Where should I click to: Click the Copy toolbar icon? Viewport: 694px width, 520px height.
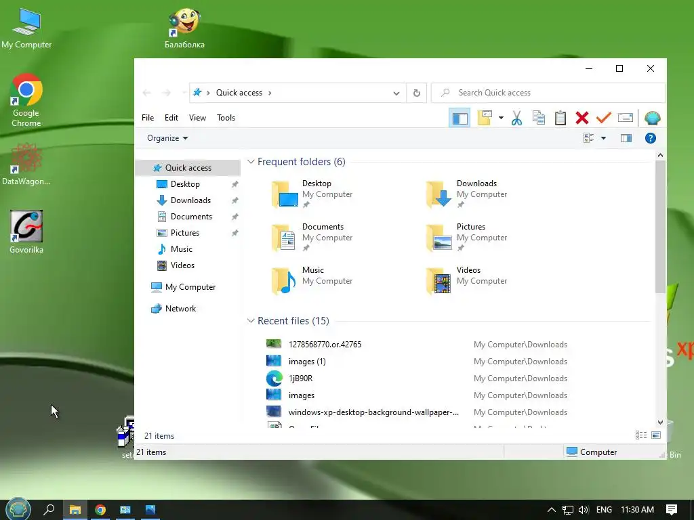click(539, 118)
